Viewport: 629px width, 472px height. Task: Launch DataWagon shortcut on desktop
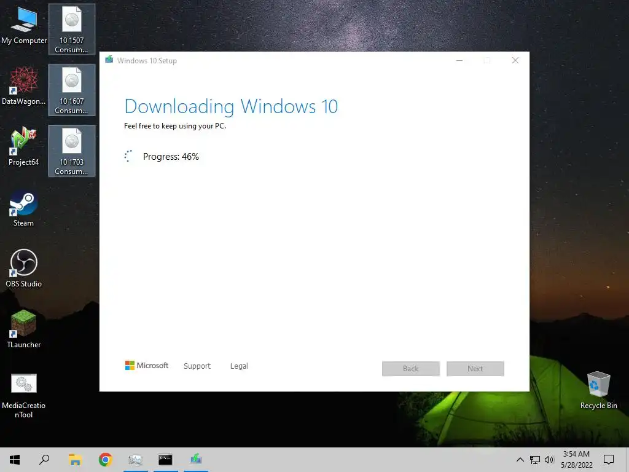point(24,86)
